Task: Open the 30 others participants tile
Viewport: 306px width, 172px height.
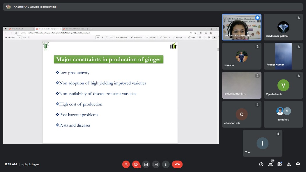Action: (x=283, y=114)
